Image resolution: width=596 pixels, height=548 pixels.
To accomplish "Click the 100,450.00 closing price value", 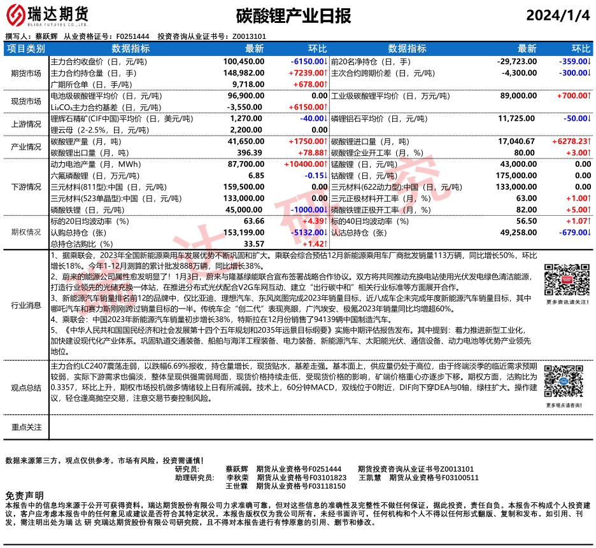I will (244, 62).
